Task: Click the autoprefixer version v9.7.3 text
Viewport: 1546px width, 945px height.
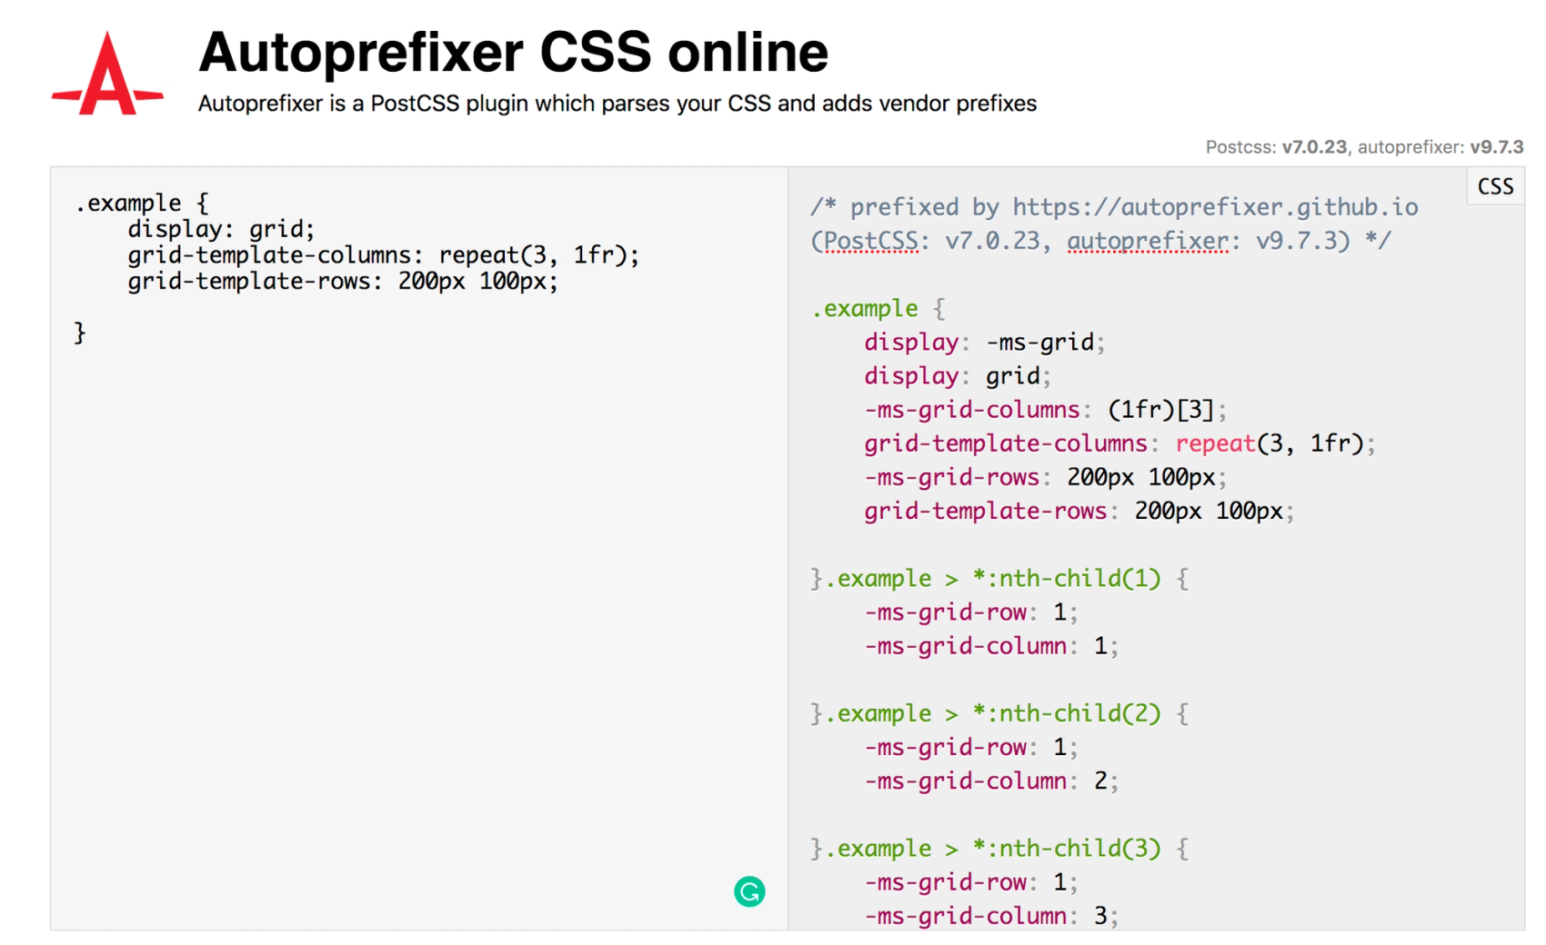Action: [1496, 147]
